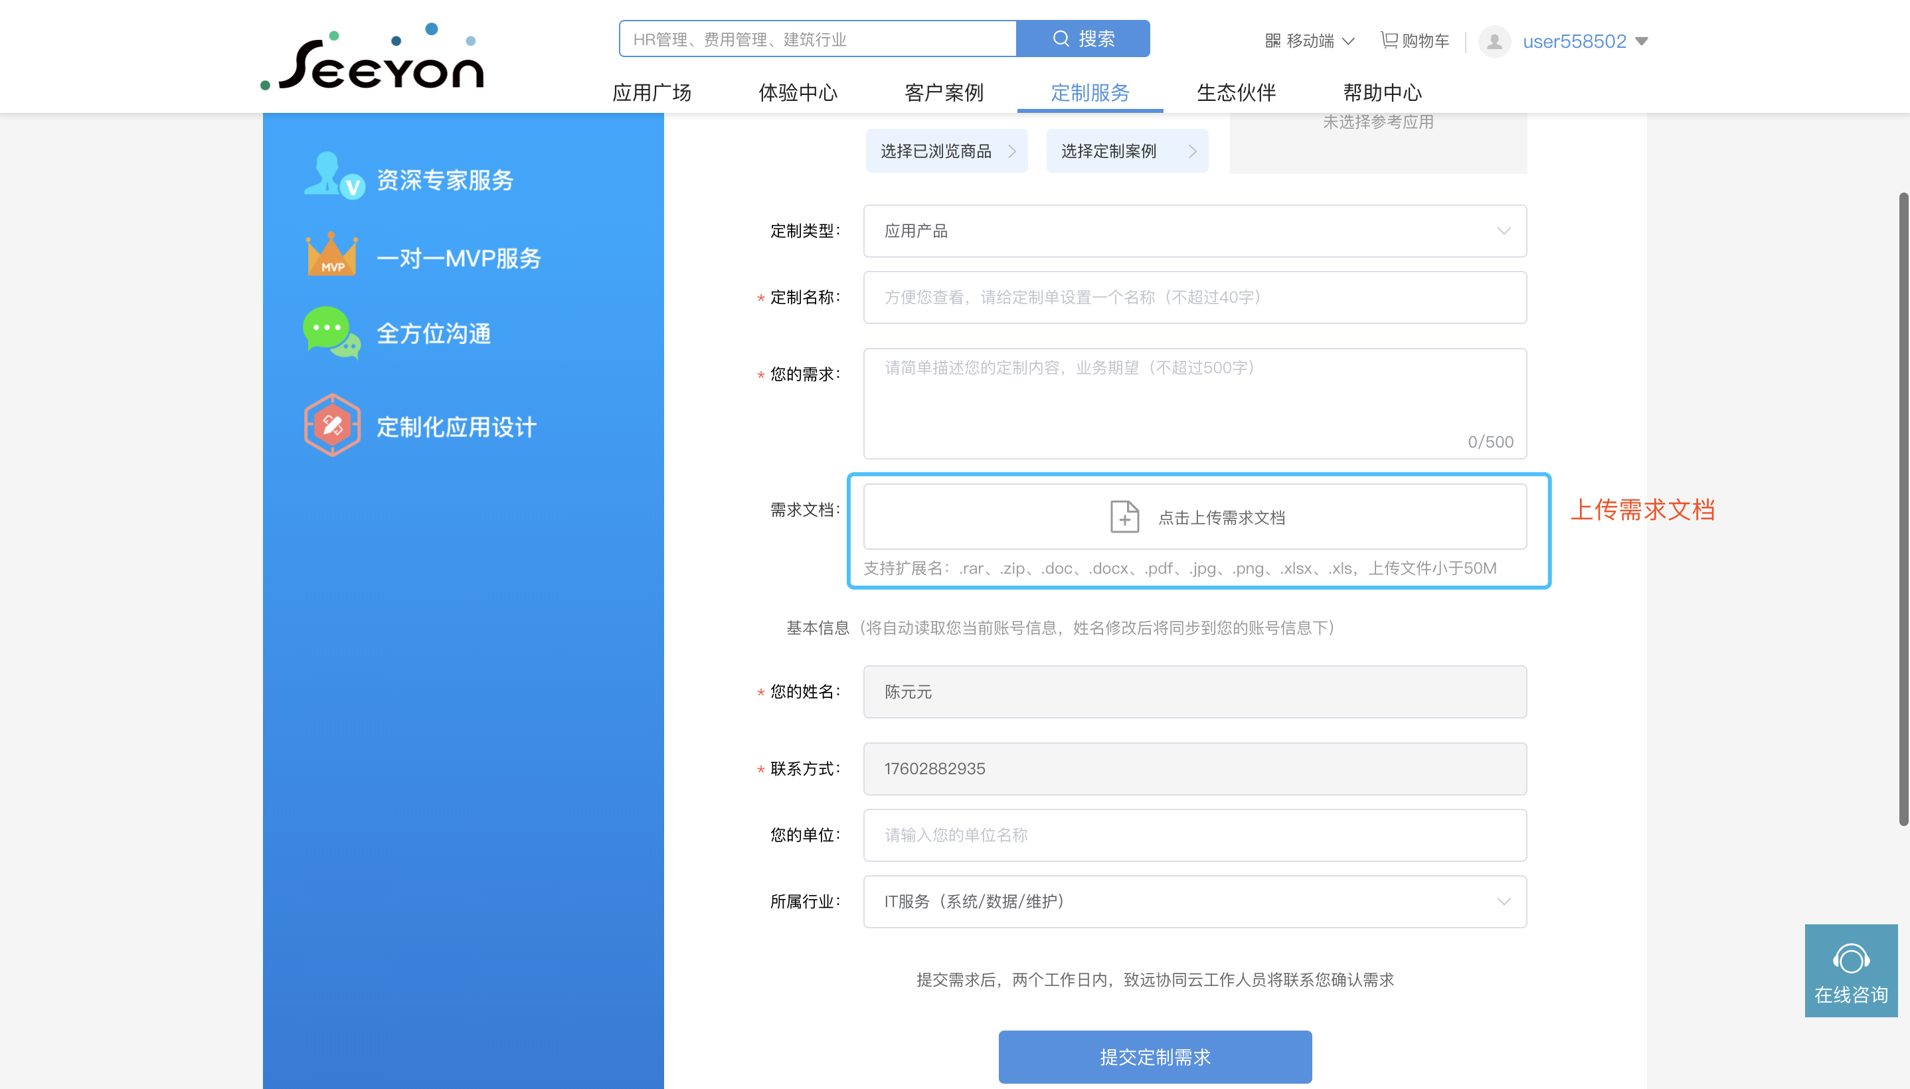Open the 定制类型 dropdown
Viewport: 1910px width, 1089px height.
pyautogui.click(x=1194, y=231)
